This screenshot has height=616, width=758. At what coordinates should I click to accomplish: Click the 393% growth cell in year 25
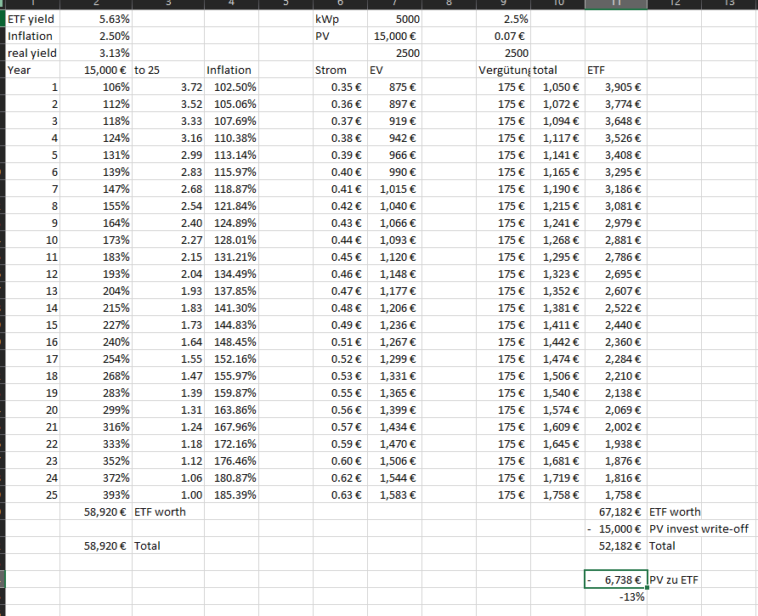101,494
